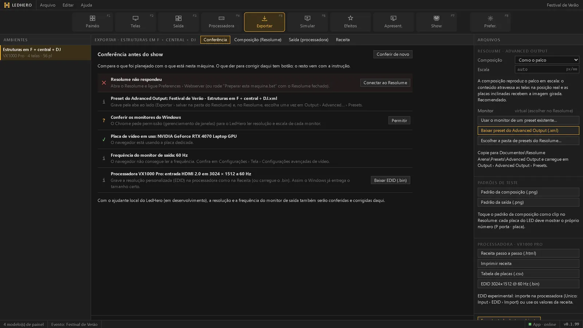Click the px/mm unit toggle in Escala
This screenshot has width=583, height=328.
pyautogui.click(x=572, y=69)
